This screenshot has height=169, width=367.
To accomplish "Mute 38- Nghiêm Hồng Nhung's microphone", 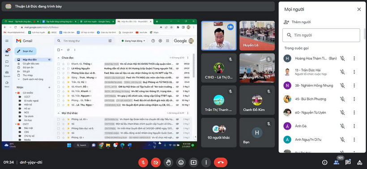I will coord(342,85).
